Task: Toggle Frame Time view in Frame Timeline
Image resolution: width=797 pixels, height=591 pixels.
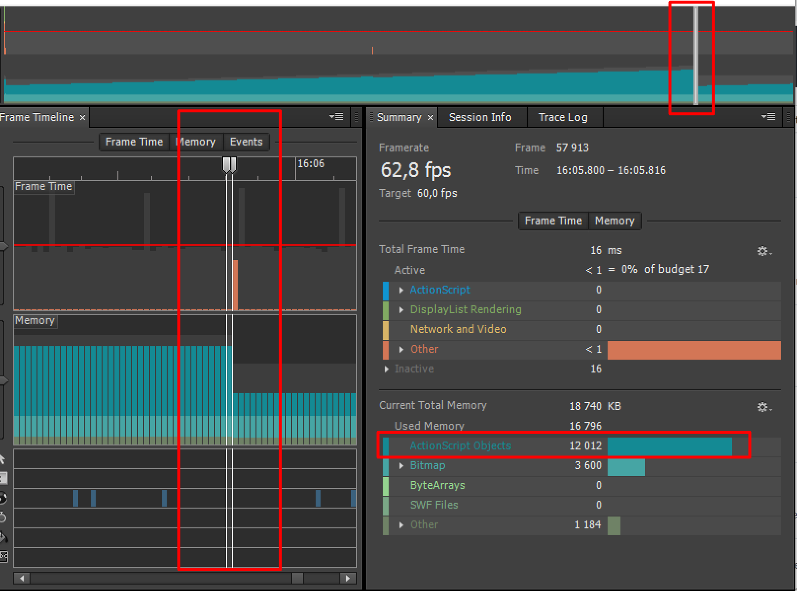Action: (x=134, y=142)
